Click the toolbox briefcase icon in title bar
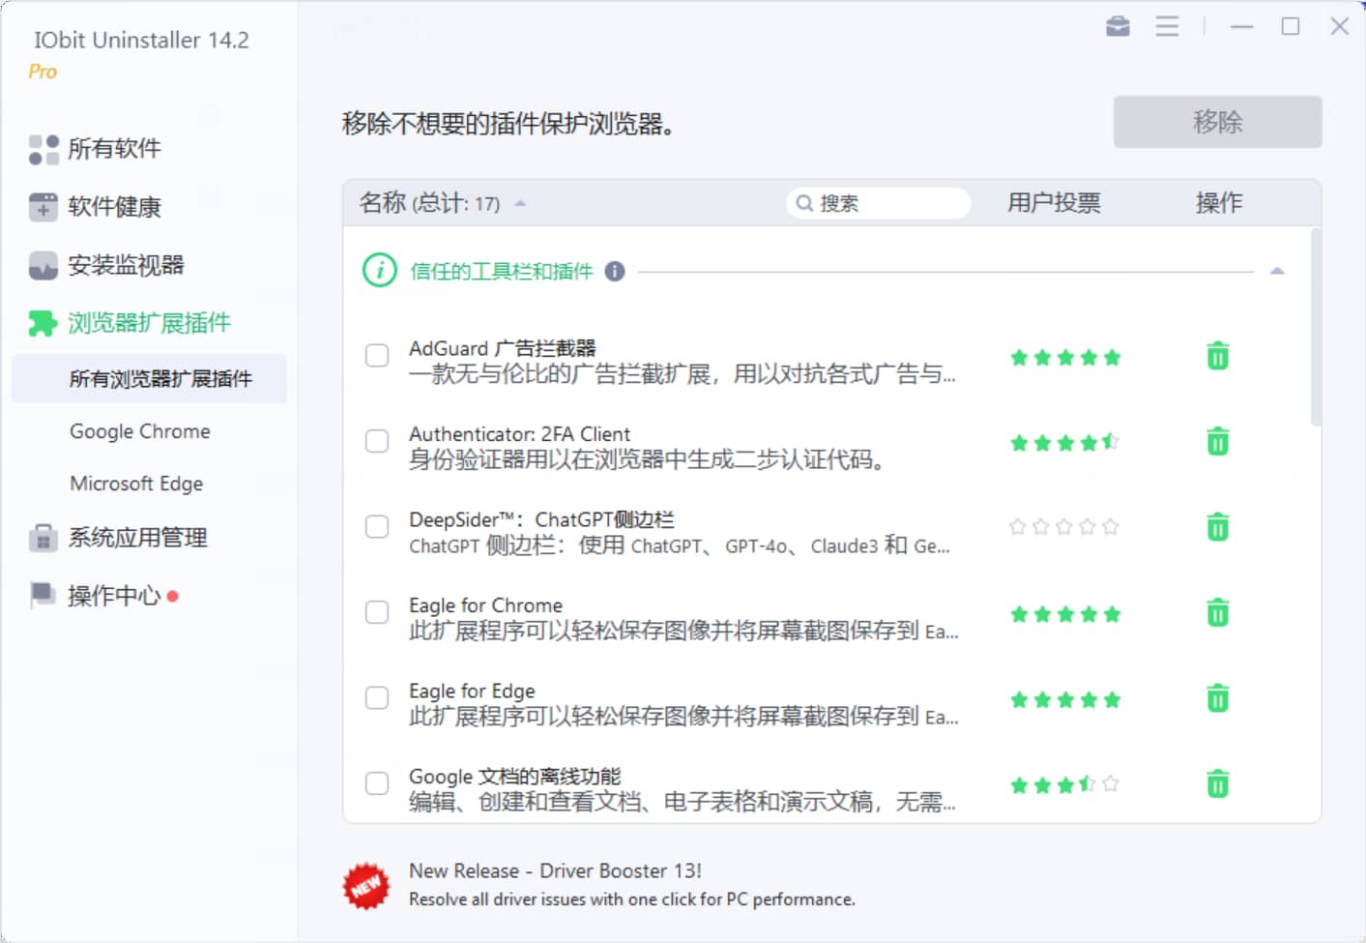 1118,26
